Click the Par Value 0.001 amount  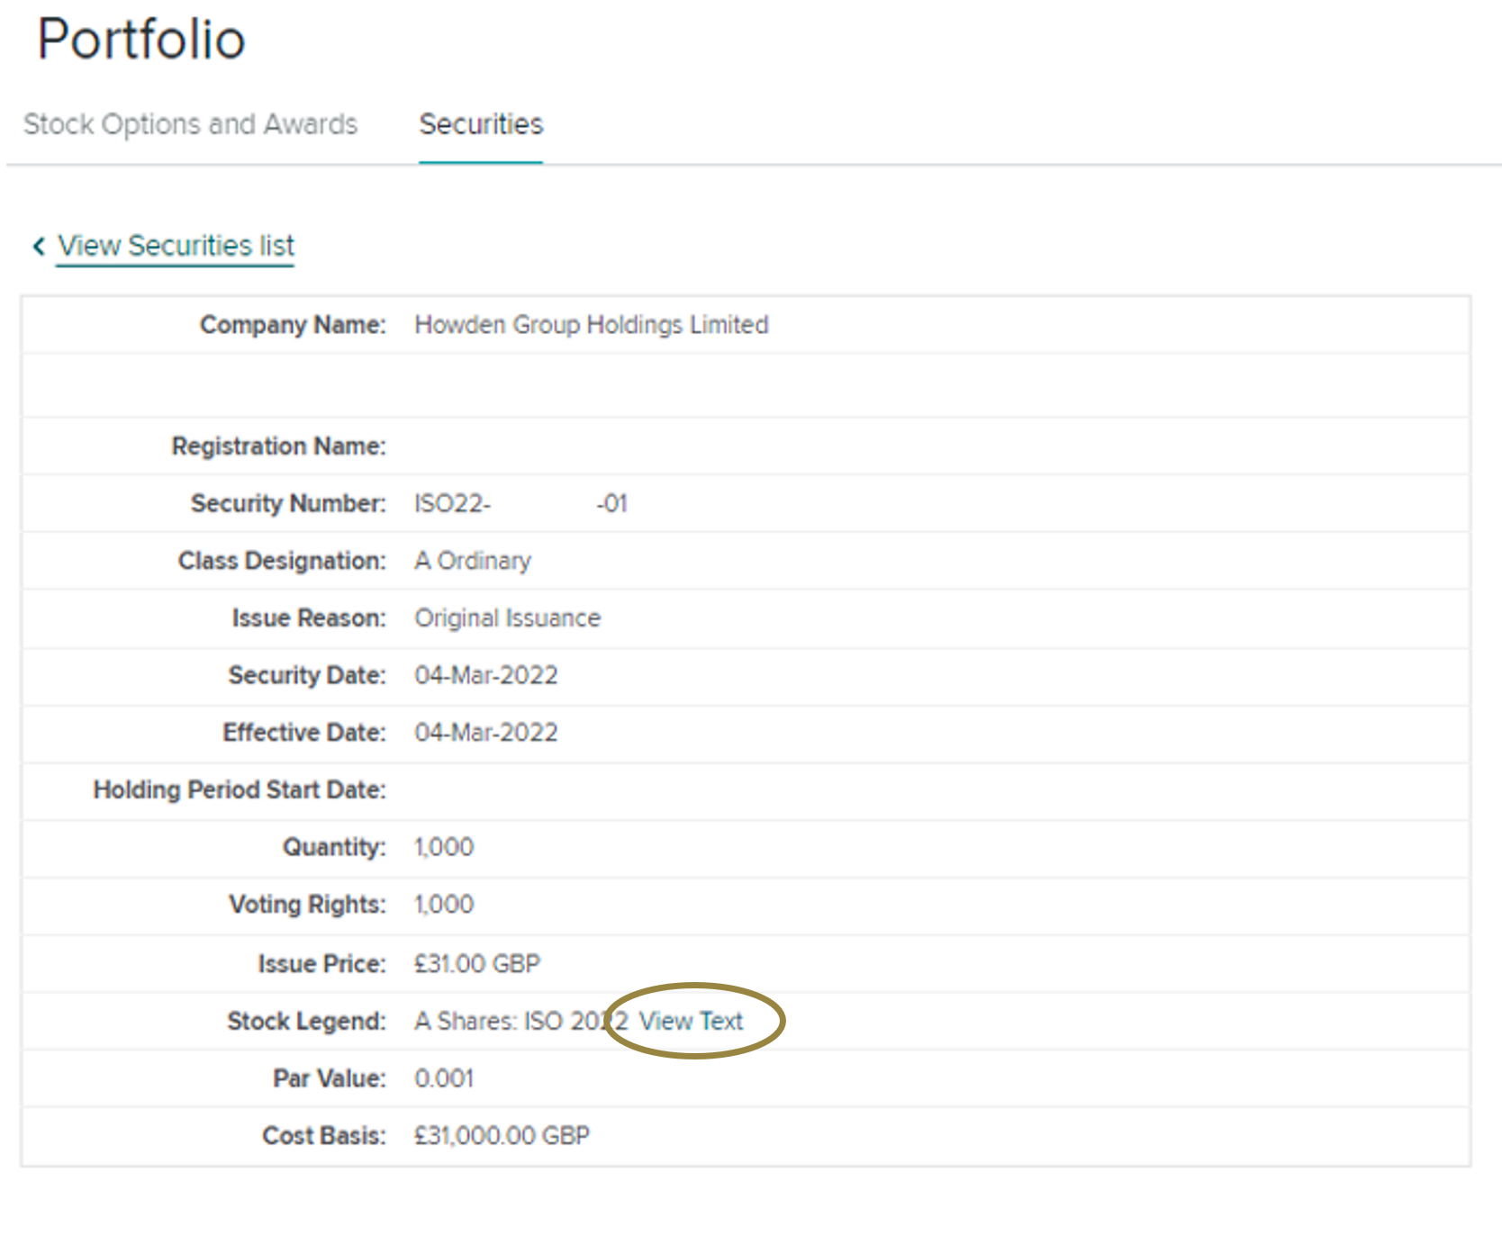pyautogui.click(x=443, y=1078)
